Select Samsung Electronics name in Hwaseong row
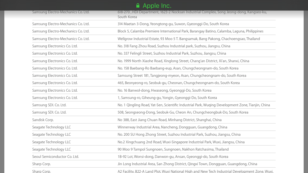The width and height of the screenshot is (308, 173). point(55,90)
